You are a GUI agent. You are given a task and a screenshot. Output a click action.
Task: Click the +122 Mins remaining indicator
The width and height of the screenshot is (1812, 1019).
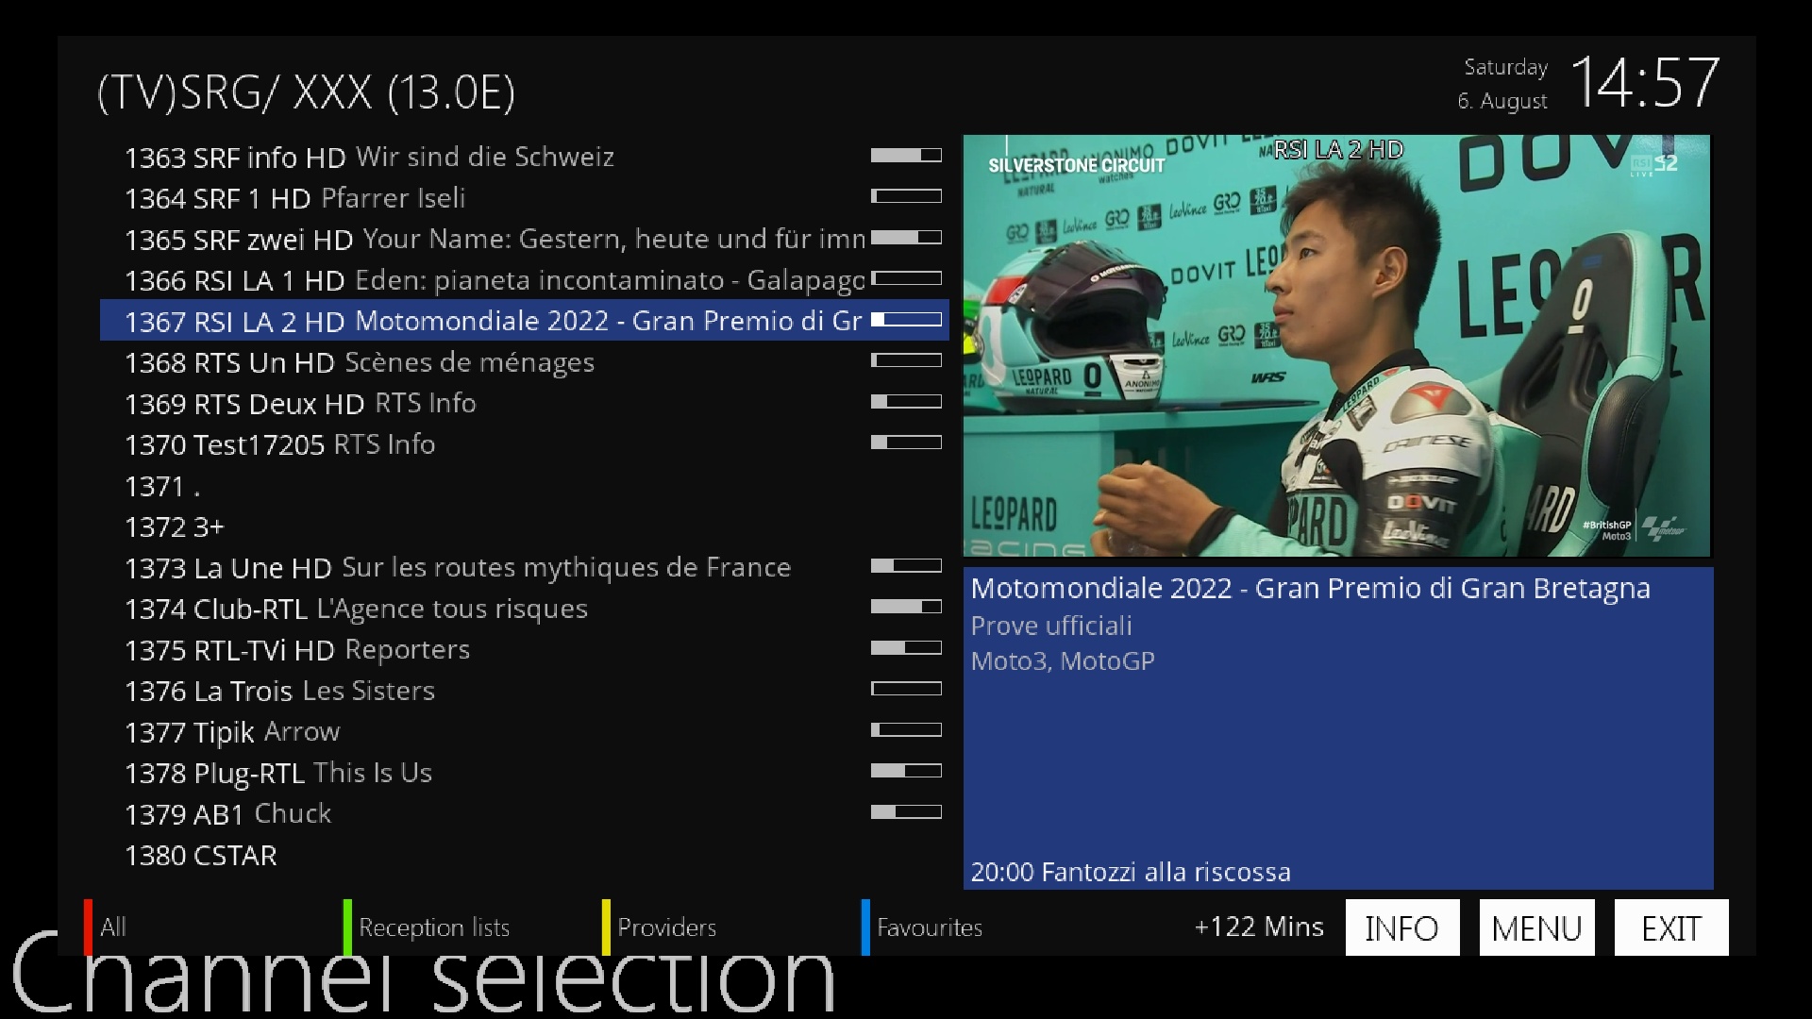[x=1259, y=927]
